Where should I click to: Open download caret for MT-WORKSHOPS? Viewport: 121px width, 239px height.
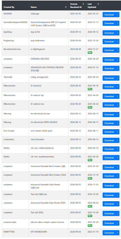(x=118, y=233)
